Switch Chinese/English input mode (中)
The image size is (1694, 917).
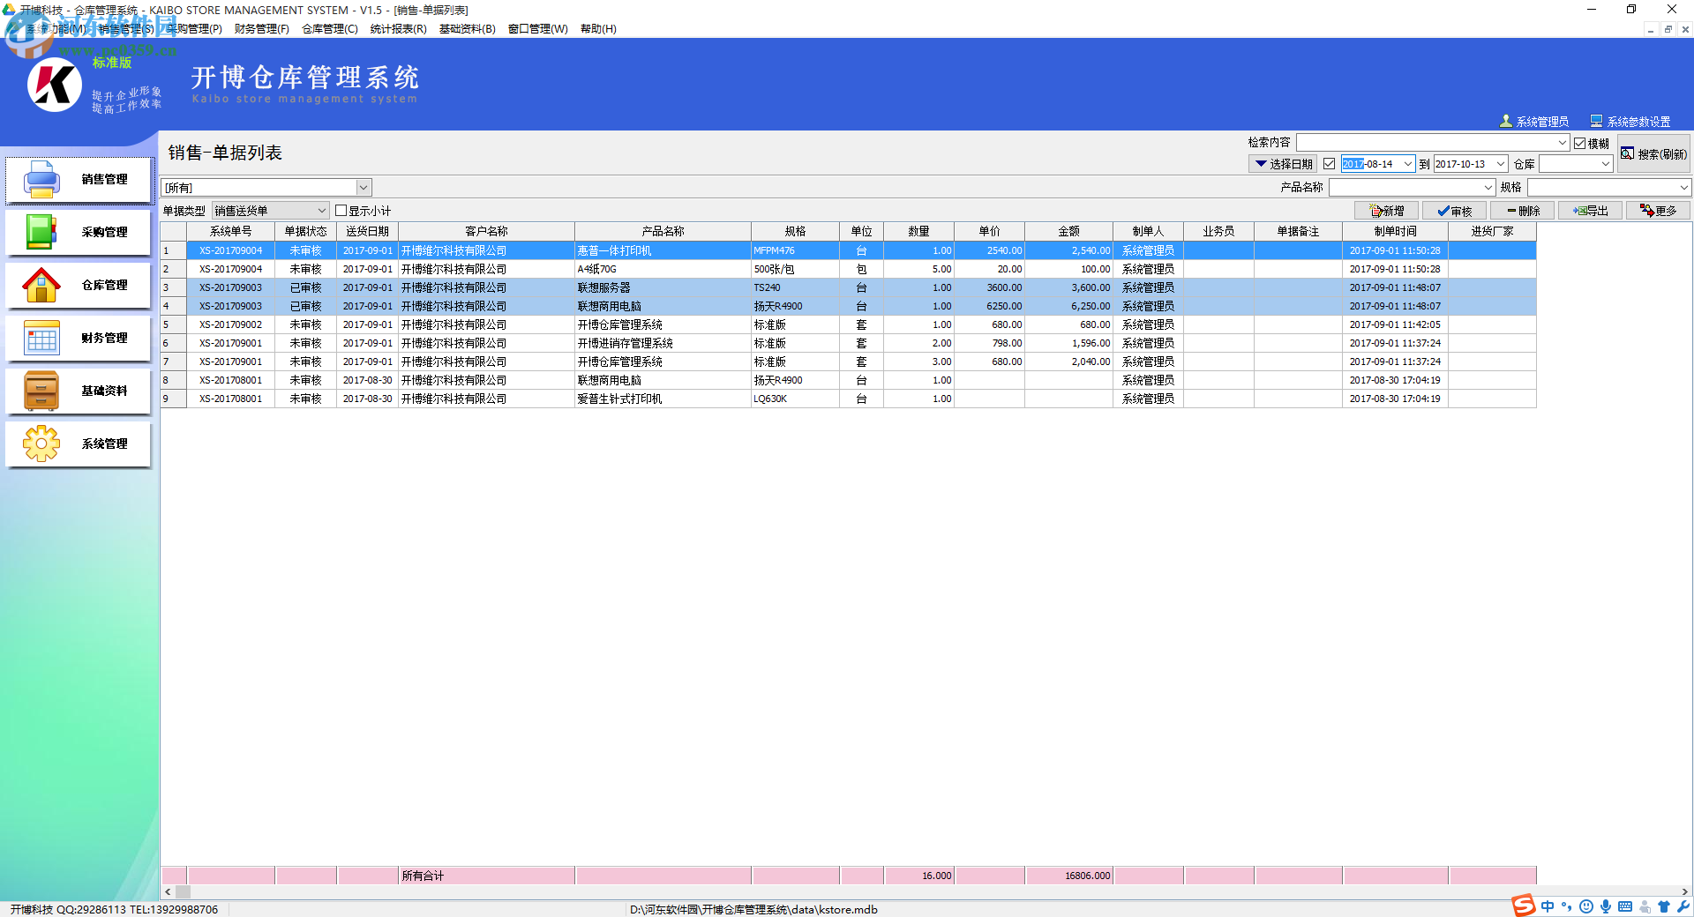[x=1548, y=906]
